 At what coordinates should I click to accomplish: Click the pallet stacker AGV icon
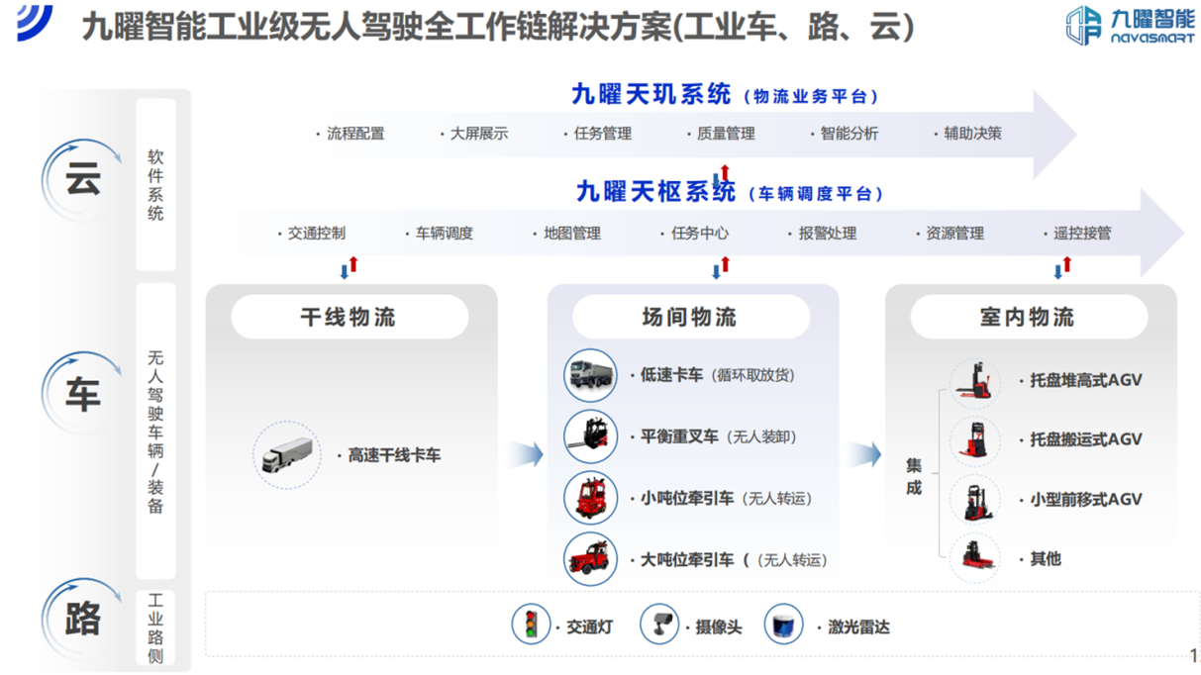975,380
